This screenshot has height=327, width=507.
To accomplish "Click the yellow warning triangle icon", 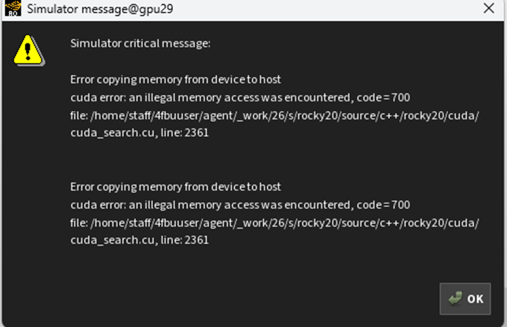I will click(29, 50).
